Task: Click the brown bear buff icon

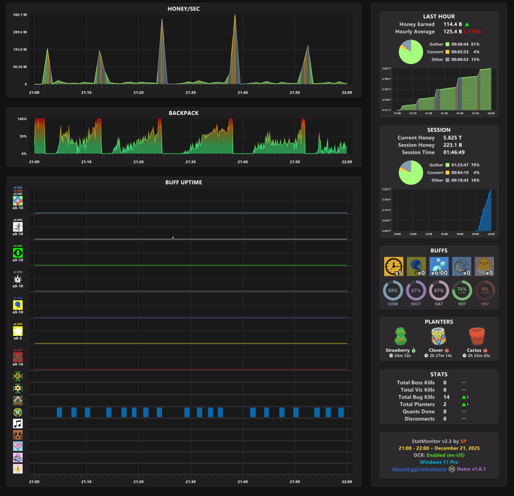Action: tap(17, 435)
